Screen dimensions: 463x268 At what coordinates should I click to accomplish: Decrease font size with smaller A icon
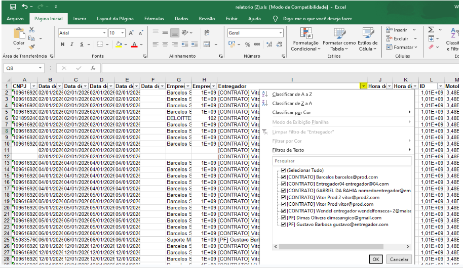pyautogui.click(x=141, y=33)
